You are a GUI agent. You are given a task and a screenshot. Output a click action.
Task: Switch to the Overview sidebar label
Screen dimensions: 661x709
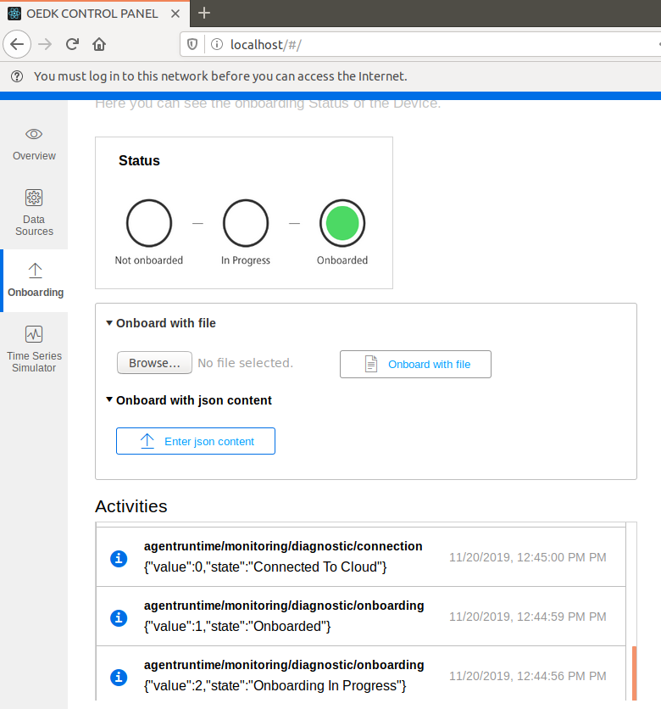(35, 155)
